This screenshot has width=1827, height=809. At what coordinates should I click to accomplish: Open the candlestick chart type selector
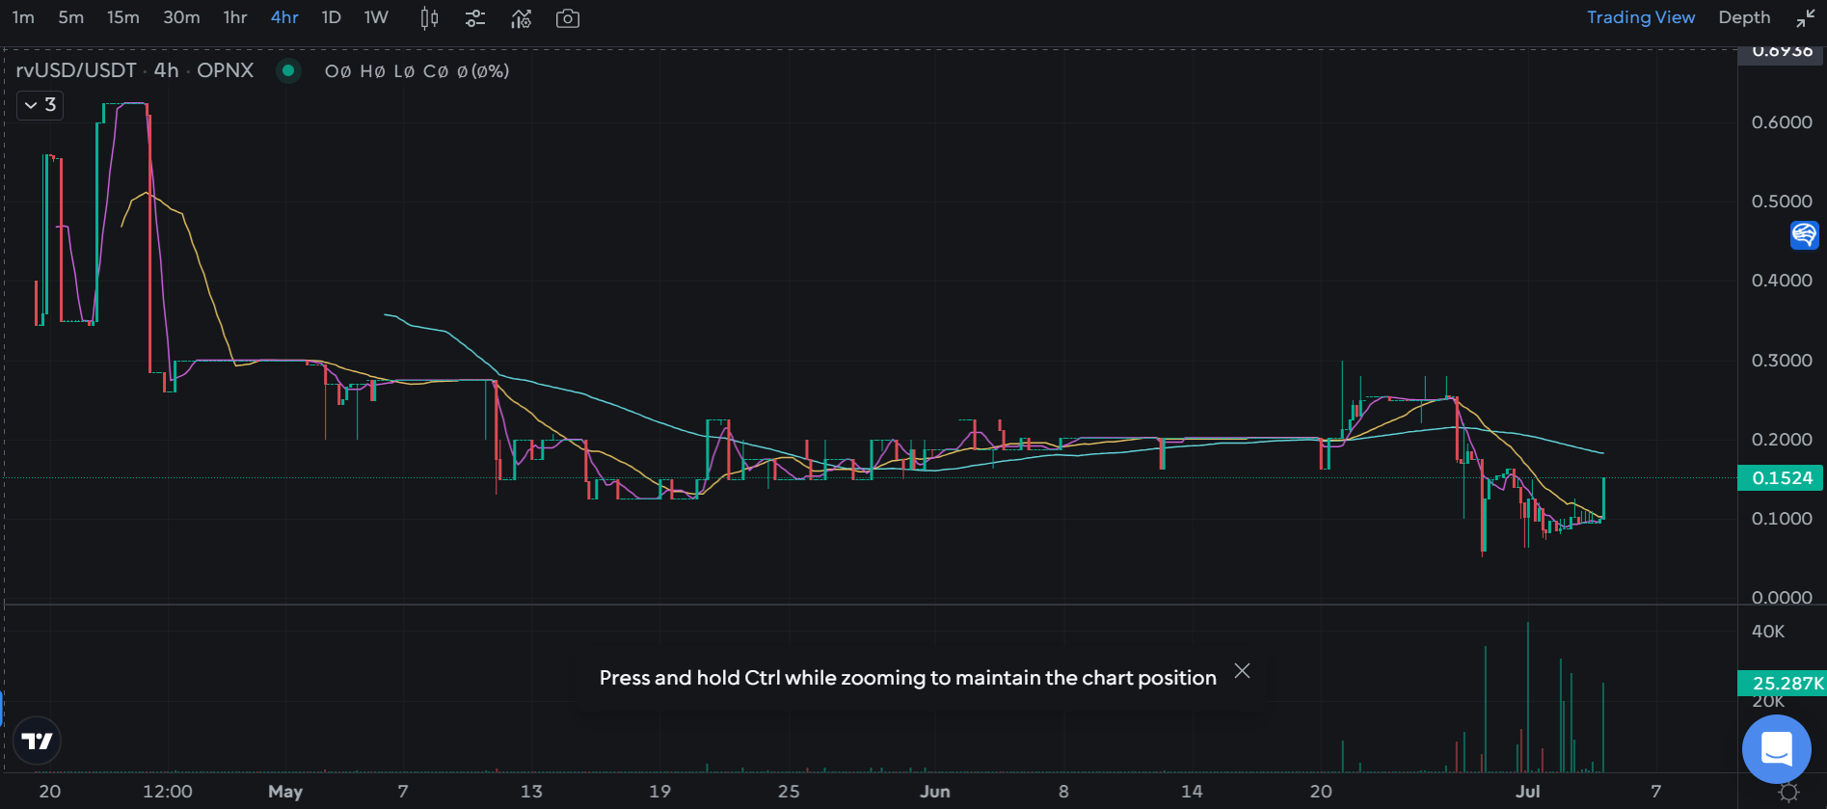coord(430,18)
